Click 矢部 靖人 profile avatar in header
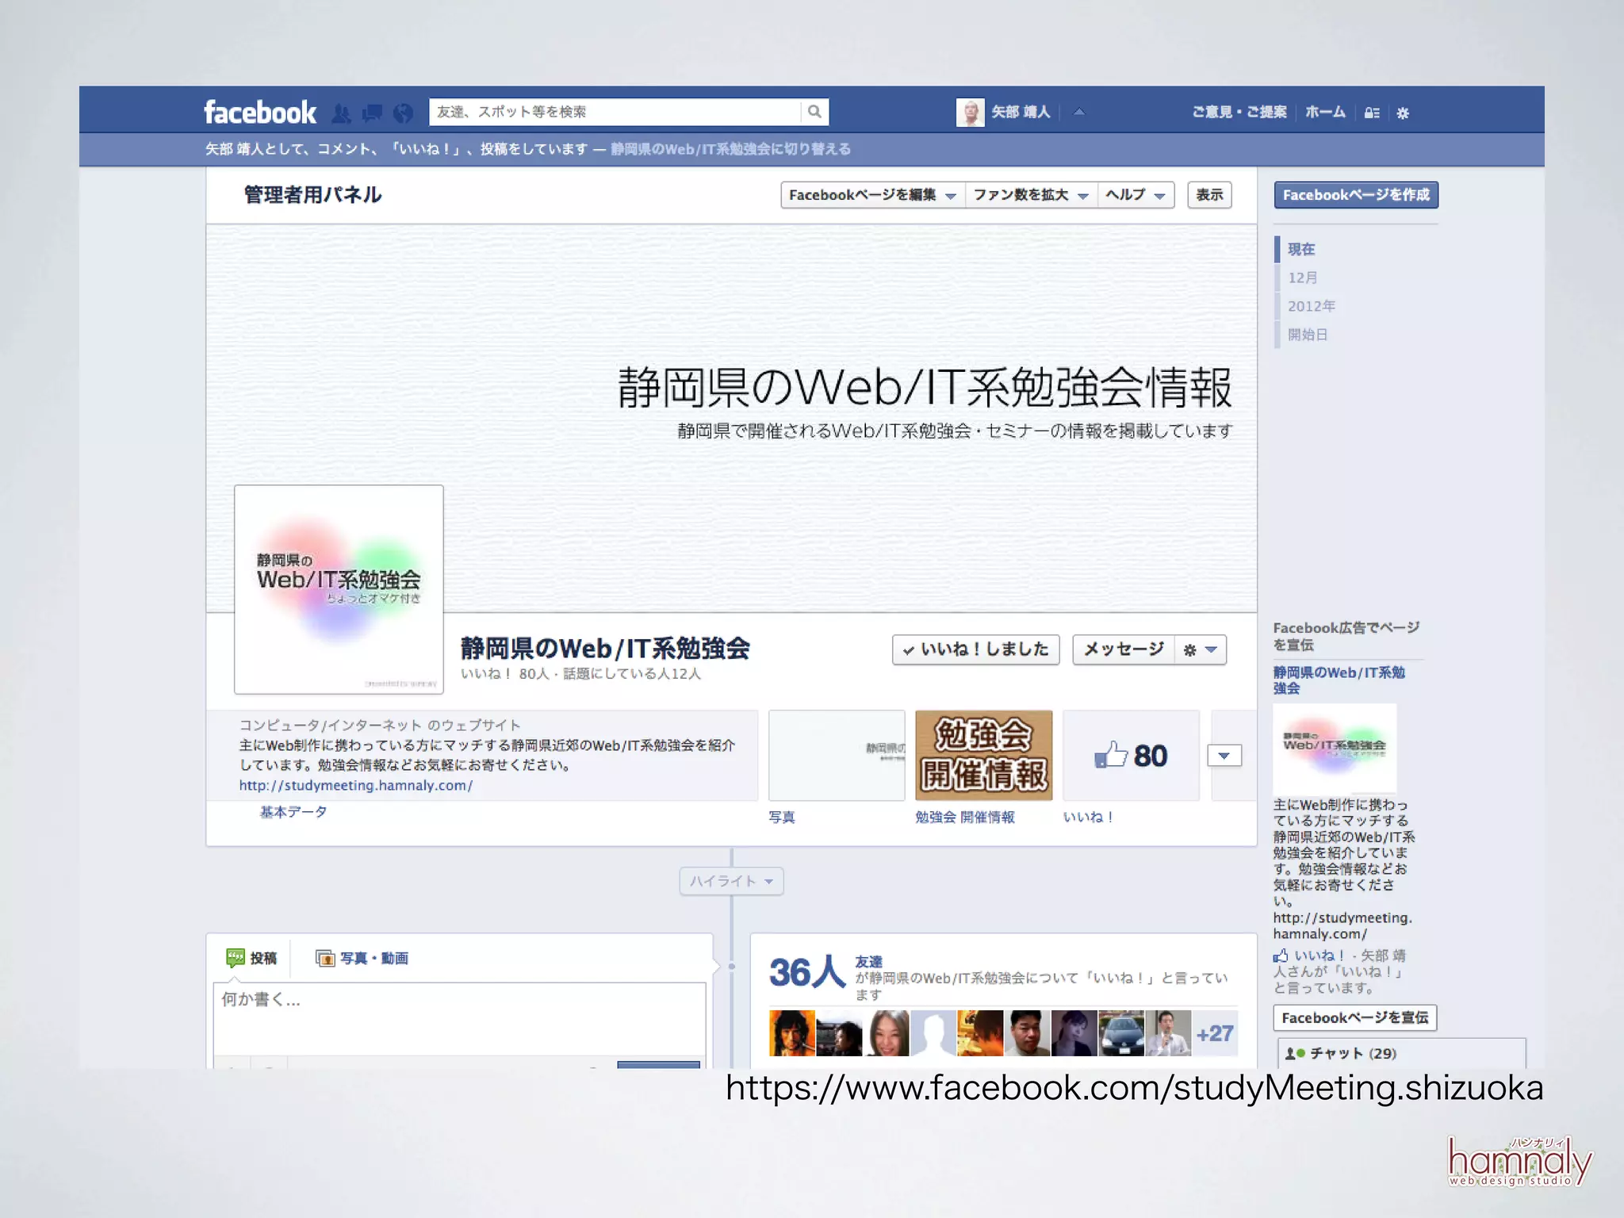Image resolution: width=1624 pixels, height=1218 pixels. click(x=970, y=113)
